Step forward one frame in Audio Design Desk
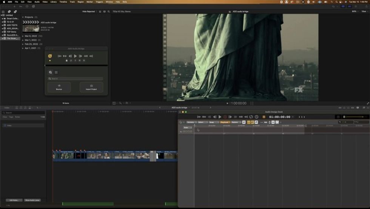The image size is (370, 209). coord(230,117)
